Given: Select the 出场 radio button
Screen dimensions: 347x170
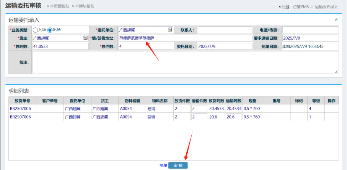Looking at the screenshot, I should [x=50, y=30].
